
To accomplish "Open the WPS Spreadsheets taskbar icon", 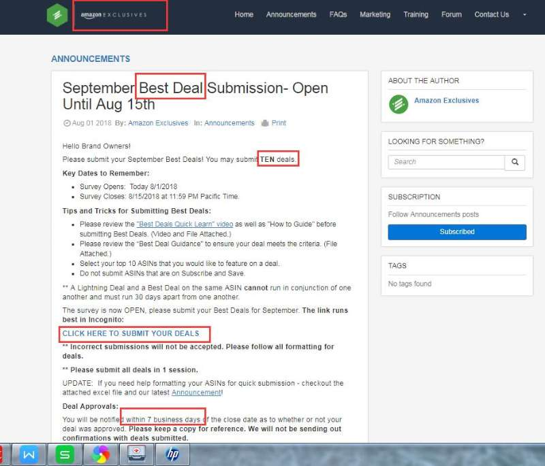I will coord(65,454).
